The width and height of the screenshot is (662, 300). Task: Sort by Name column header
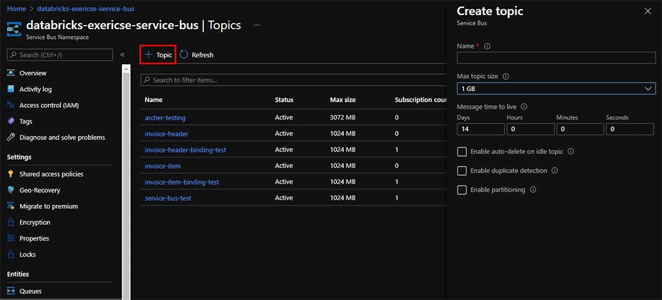click(x=154, y=100)
